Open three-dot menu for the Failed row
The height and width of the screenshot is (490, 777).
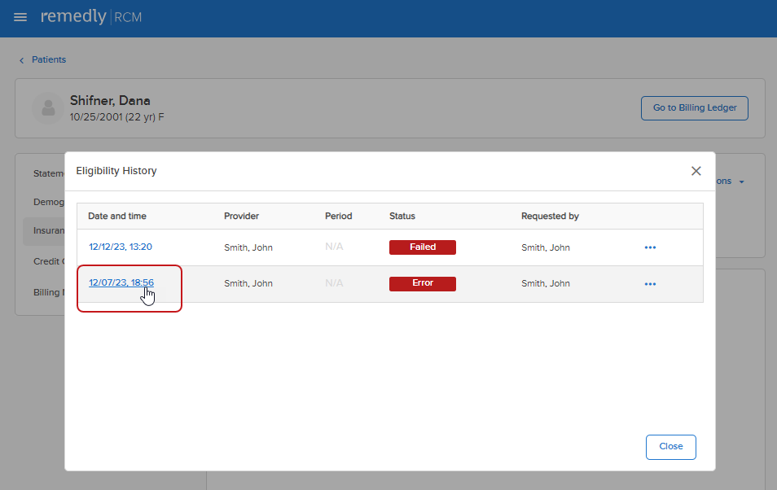pos(650,247)
